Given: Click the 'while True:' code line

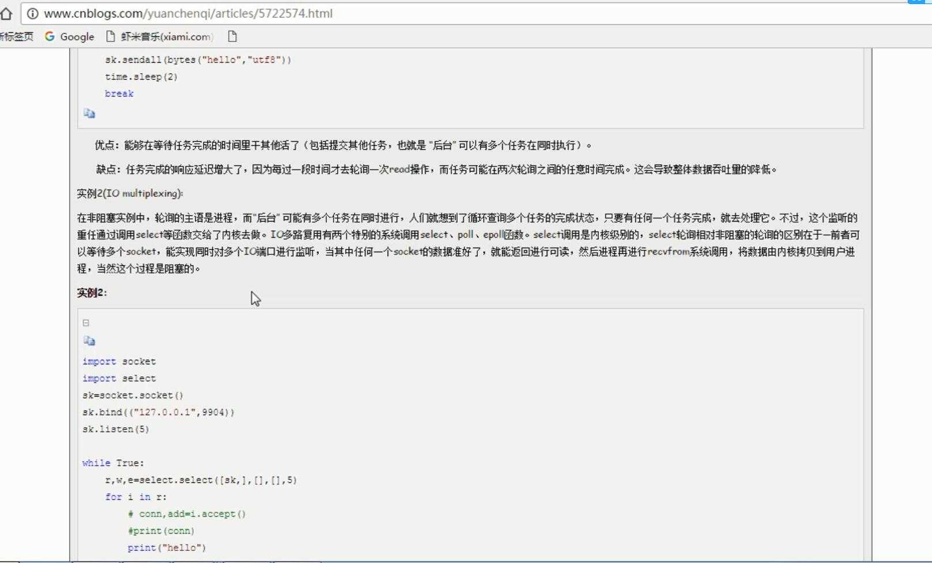Looking at the screenshot, I should pyautogui.click(x=113, y=463).
